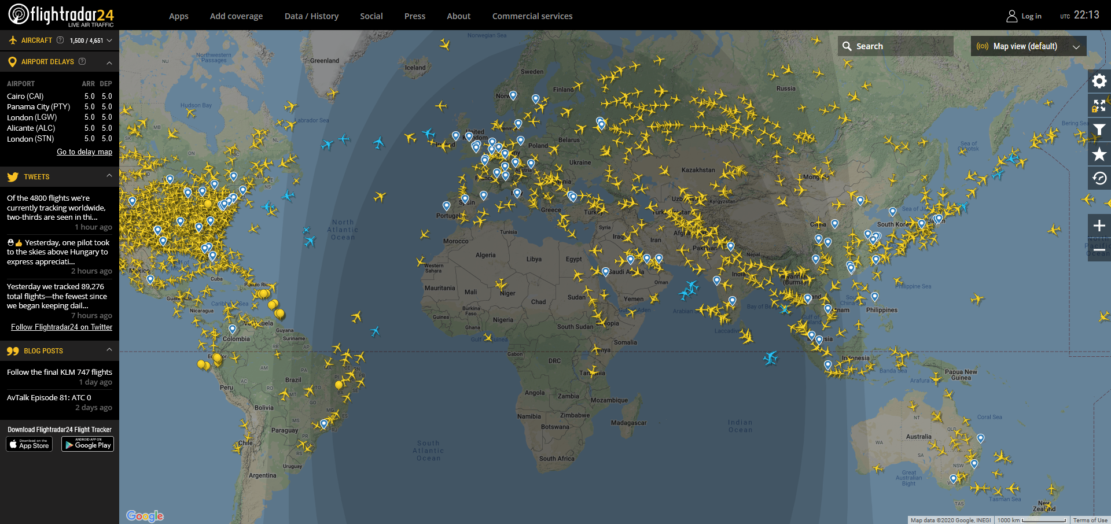1111x524 pixels.
Task: Click the Aircraft help question mark
Action: tap(60, 40)
